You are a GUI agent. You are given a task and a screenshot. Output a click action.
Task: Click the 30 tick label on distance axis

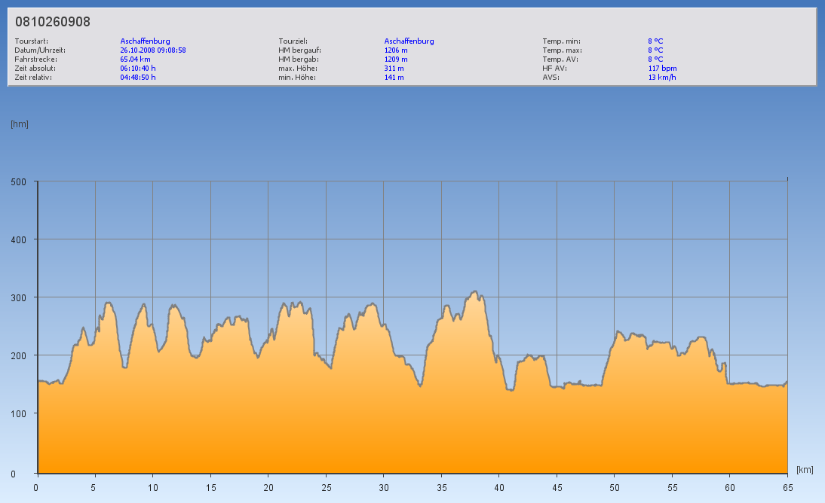384,487
